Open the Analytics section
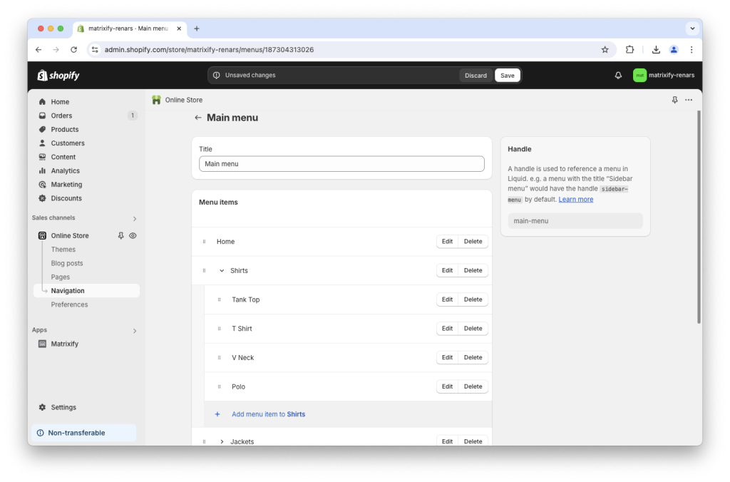The width and height of the screenshot is (730, 482). (63, 170)
